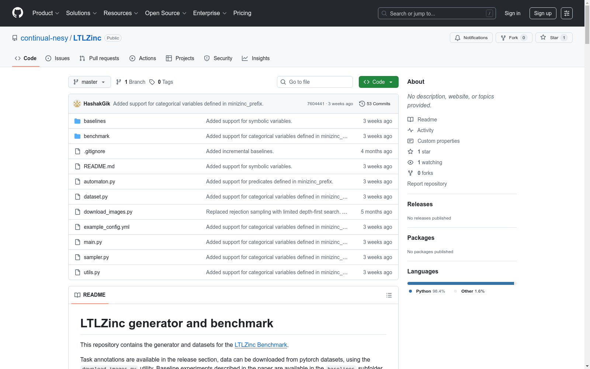The width and height of the screenshot is (590, 369).
Task: Fork the repository with Fork button
Action: pyautogui.click(x=514, y=38)
